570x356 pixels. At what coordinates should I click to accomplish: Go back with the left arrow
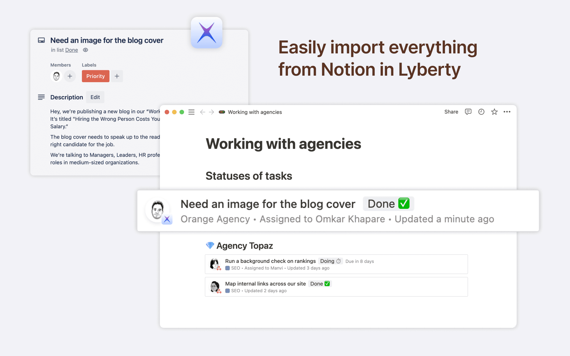pos(202,112)
